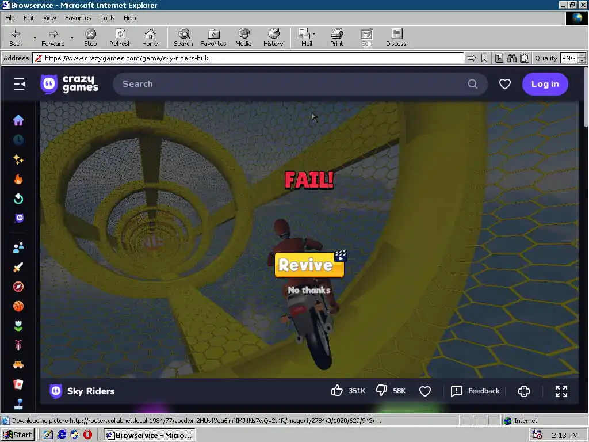This screenshot has width=589, height=442.
Task: Refresh the page via toolbar
Action: tap(120, 37)
